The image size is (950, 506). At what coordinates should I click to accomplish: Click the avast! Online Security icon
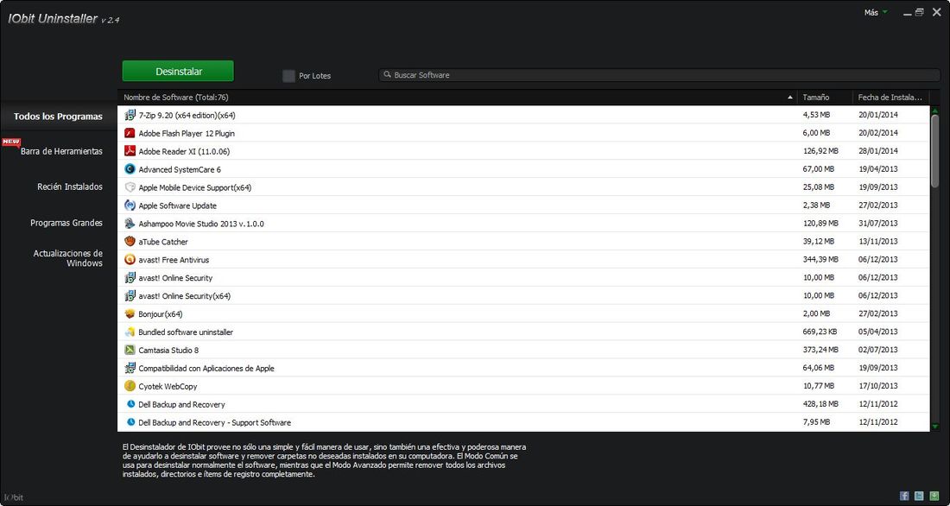130,277
